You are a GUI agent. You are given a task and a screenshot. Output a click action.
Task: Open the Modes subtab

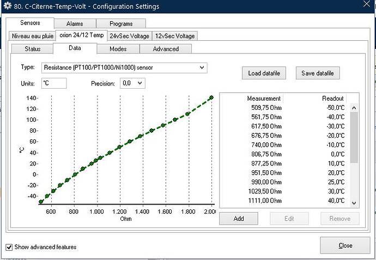coord(118,49)
